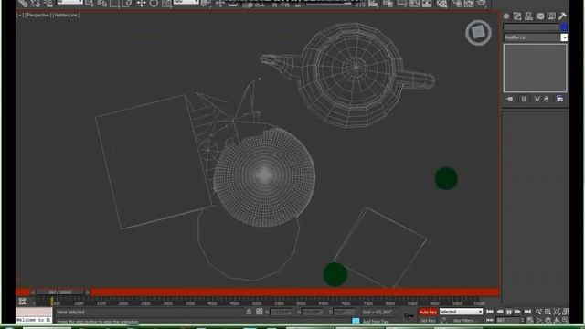Select the Scale tool in the toolbar
The height and width of the screenshot is (329, 585).
(166, 4)
